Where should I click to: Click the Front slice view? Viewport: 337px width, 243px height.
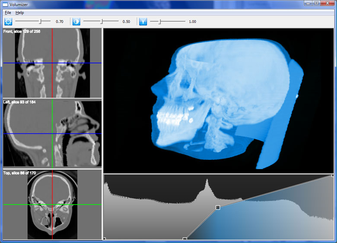[x=52, y=63]
